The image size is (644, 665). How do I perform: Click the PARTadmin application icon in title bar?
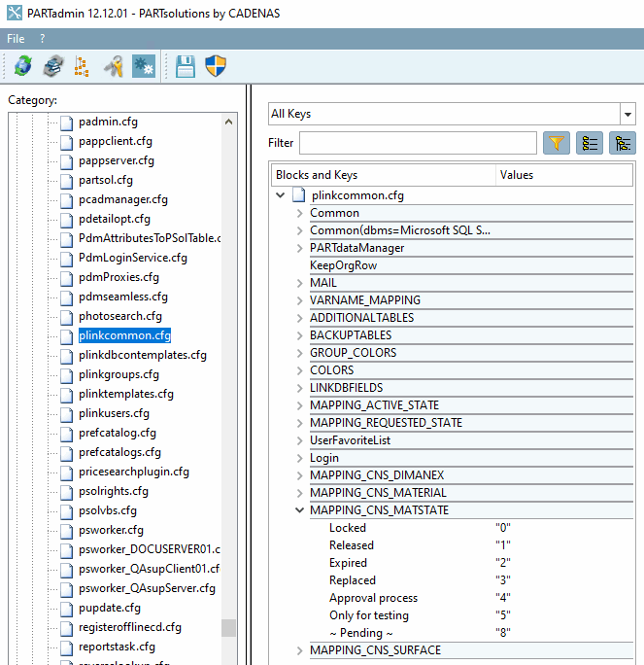click(15, 13)
